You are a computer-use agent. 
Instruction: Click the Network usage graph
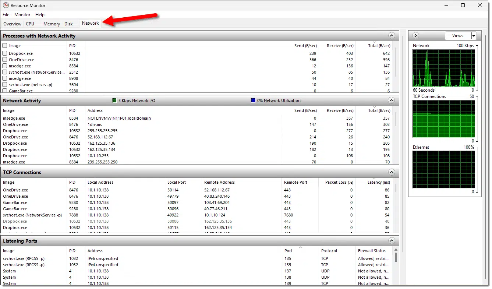pyautogui.click(x=443, y=68)
